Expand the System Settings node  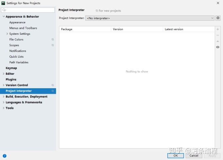pos(7,34)
